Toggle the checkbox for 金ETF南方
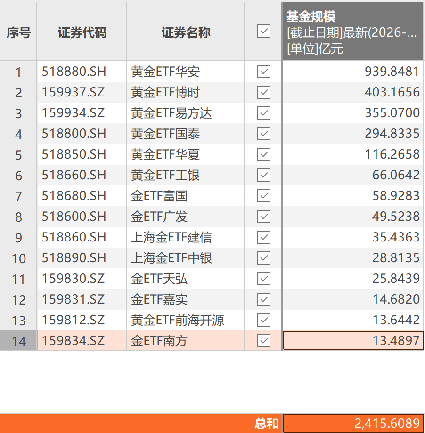This screenshot has width=425, height=433. [x=263, y=341]
